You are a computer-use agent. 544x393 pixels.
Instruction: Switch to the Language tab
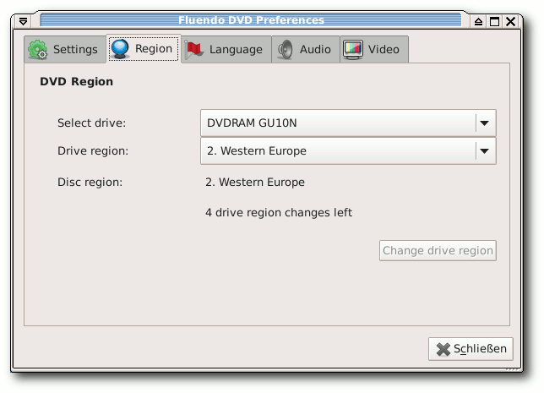tap(226, 49)
